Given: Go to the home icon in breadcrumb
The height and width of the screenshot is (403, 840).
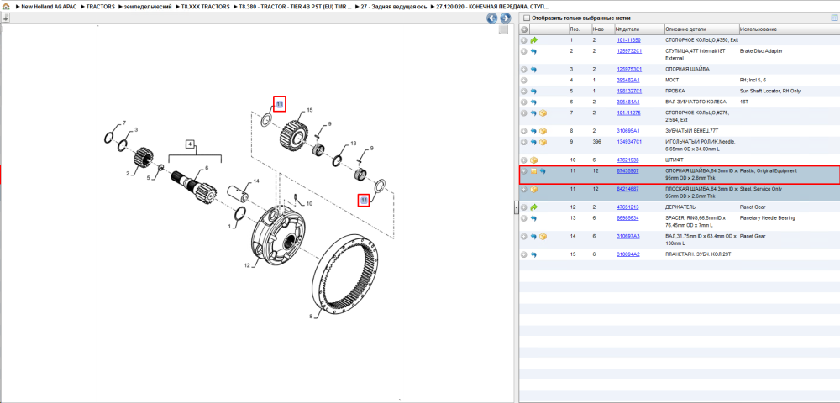Looking at the screenshot, I should (6, 6).
